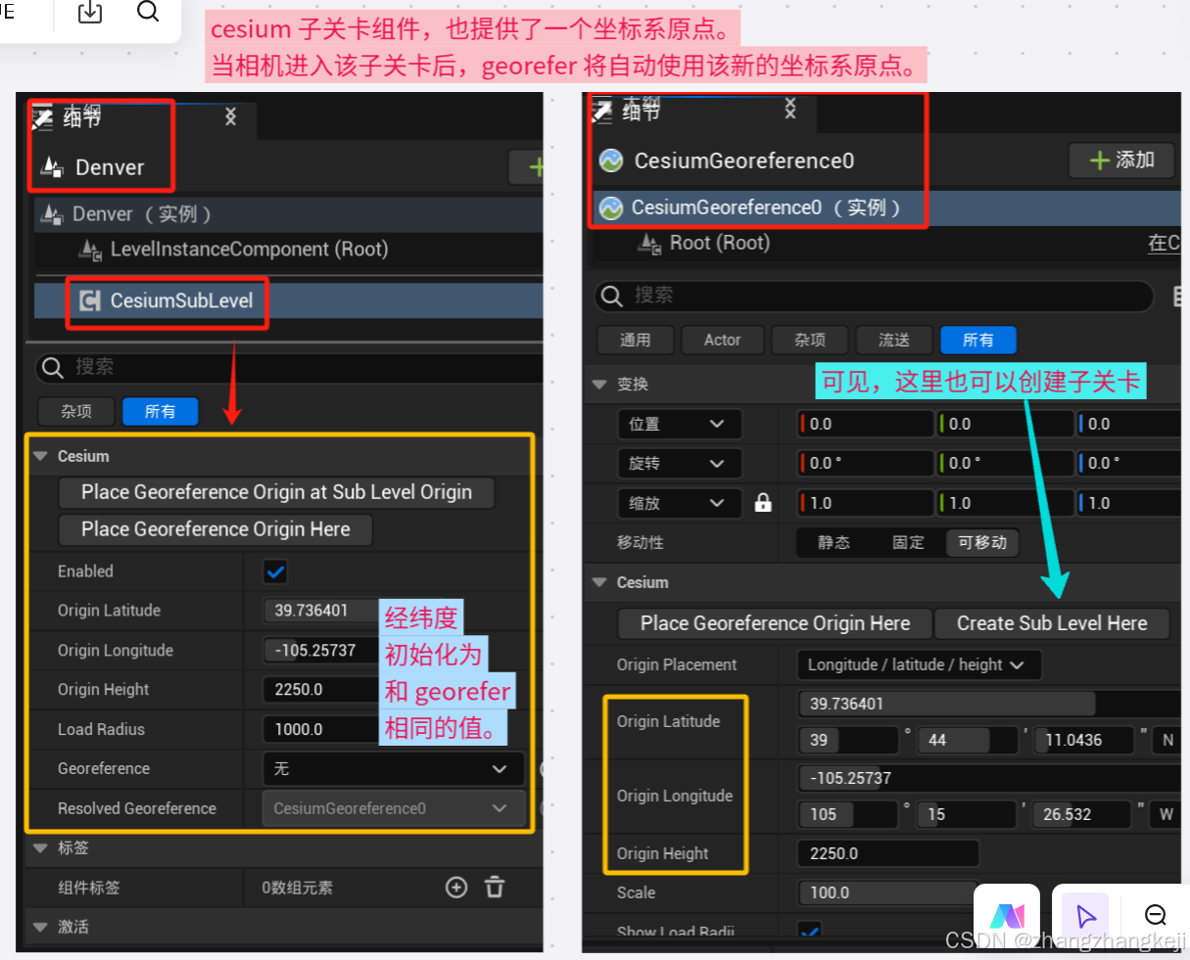Open the Georeference dropdown showing 无
Image resolution: width=1190 pixels, height=960 pixels.
(x=392, y=768)
